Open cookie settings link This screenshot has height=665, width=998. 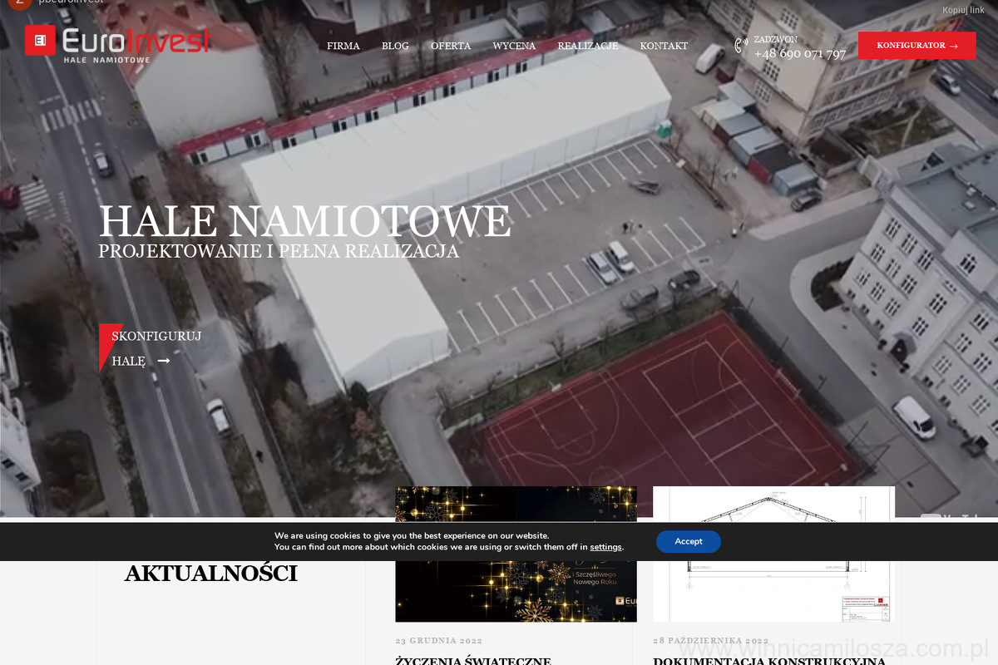(605, 547)
